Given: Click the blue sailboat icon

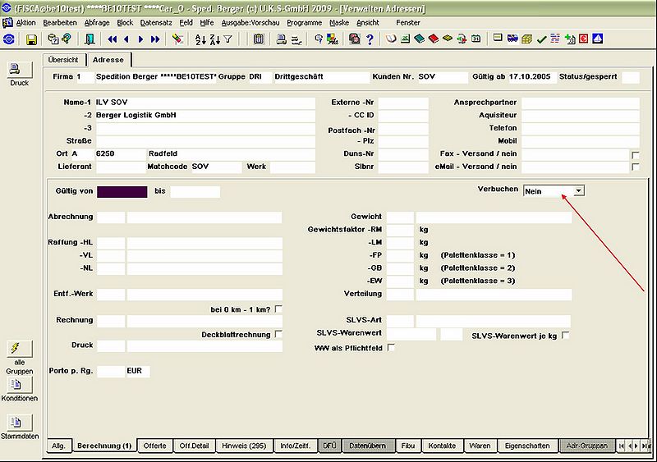Looking at the screenshot, I should [598, 39].
